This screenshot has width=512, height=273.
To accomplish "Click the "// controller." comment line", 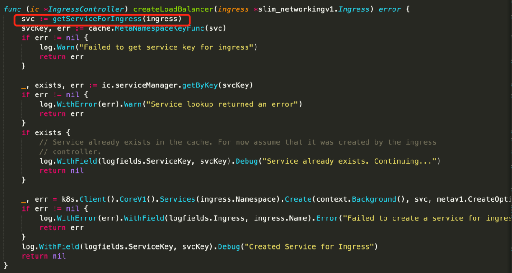I will pyautogui.click(x=70, y=152).
